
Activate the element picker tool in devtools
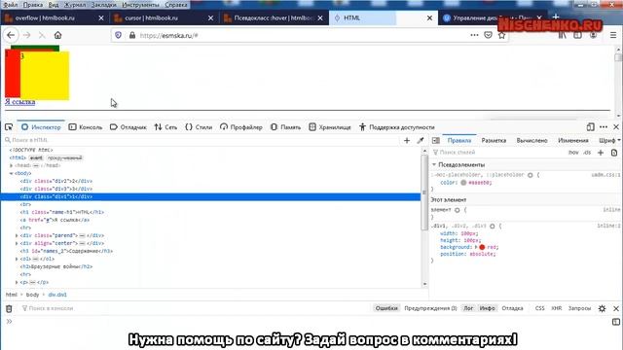9,127
